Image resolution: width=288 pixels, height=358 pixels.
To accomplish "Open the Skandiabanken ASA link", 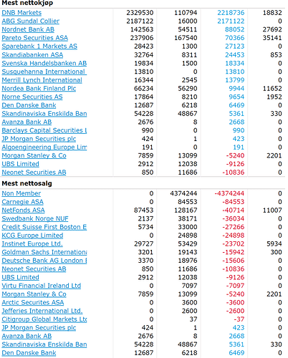I will (32, 55).
